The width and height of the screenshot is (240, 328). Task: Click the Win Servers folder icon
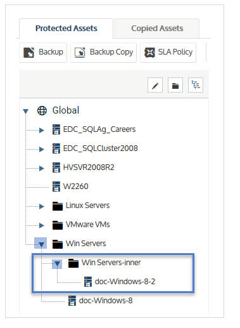click(x=58, y=244)
